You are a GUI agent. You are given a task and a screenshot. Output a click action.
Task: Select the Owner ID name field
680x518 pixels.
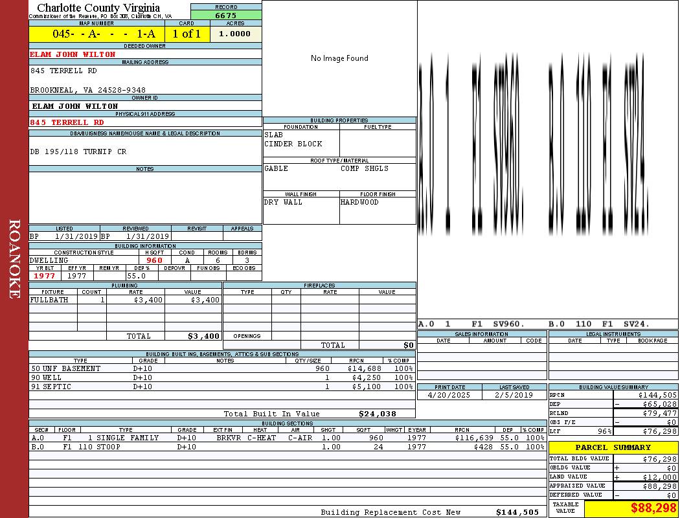(145, 106)
